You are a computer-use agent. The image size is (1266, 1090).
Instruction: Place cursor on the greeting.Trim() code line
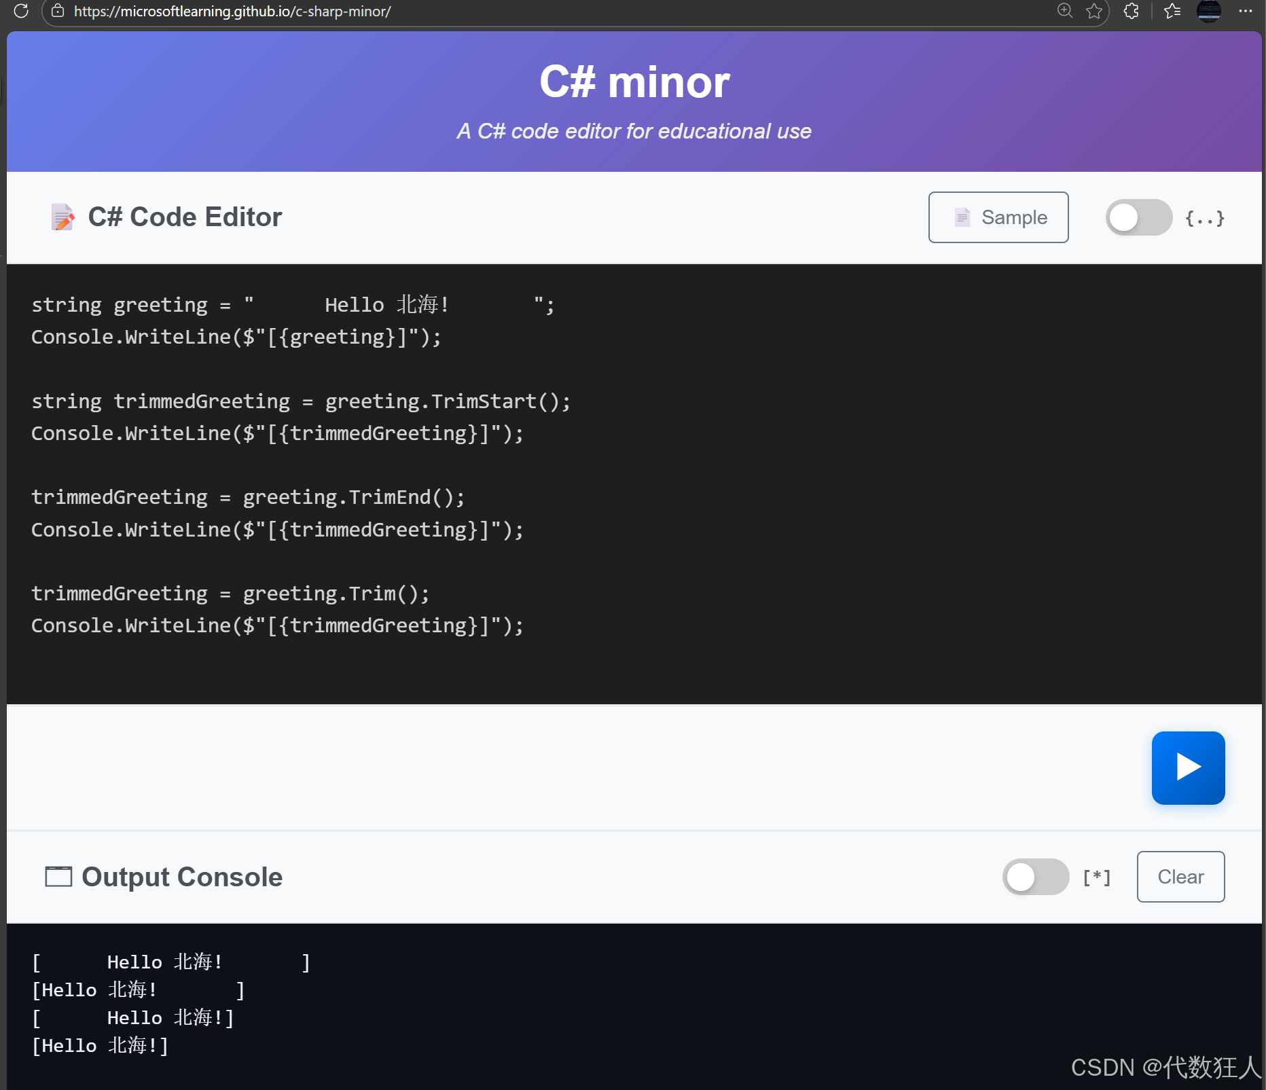pos(231,594)
